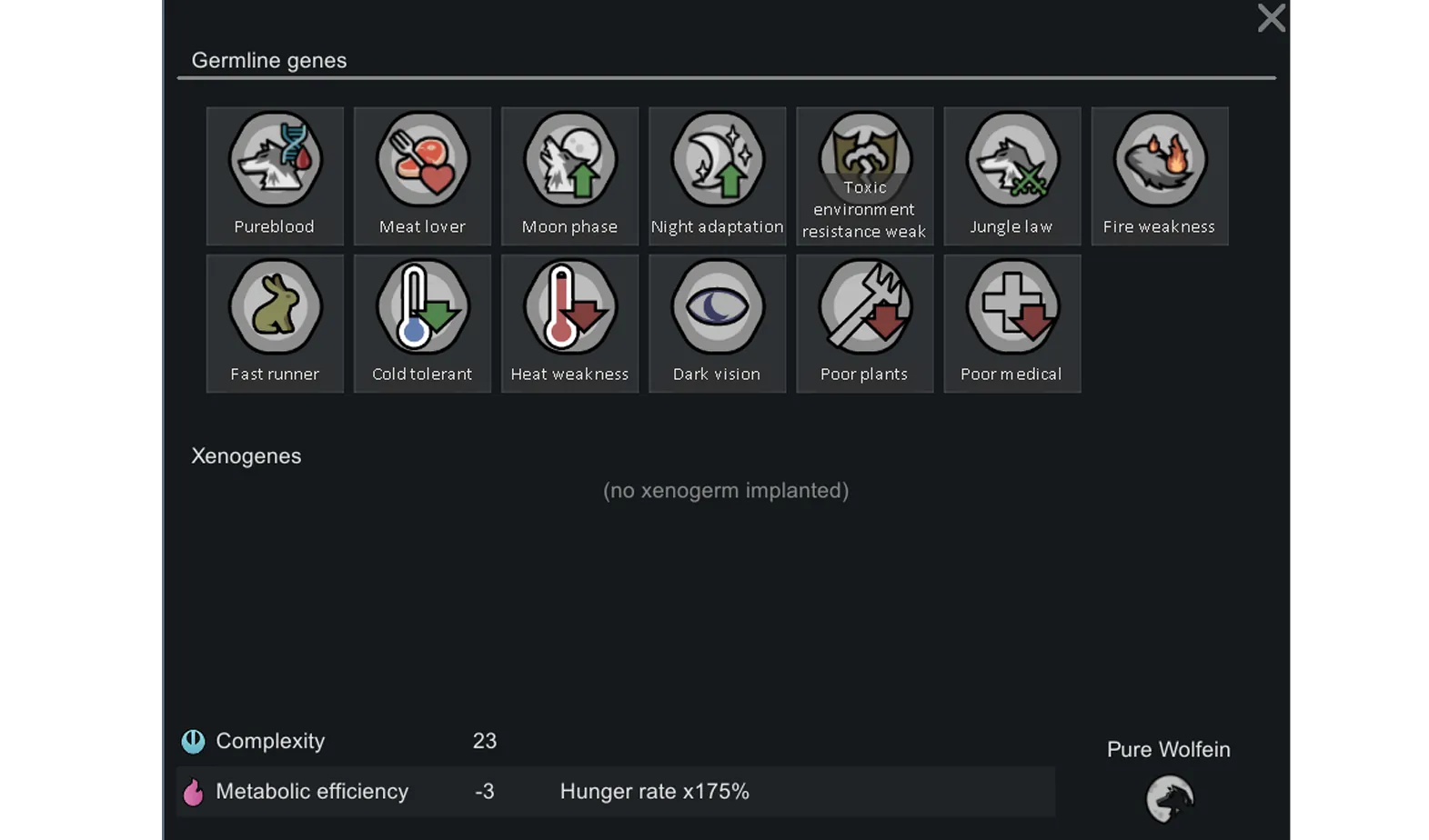Click the Complexity stat icon
Screen dimensions: 1429x840
(193, 742)
